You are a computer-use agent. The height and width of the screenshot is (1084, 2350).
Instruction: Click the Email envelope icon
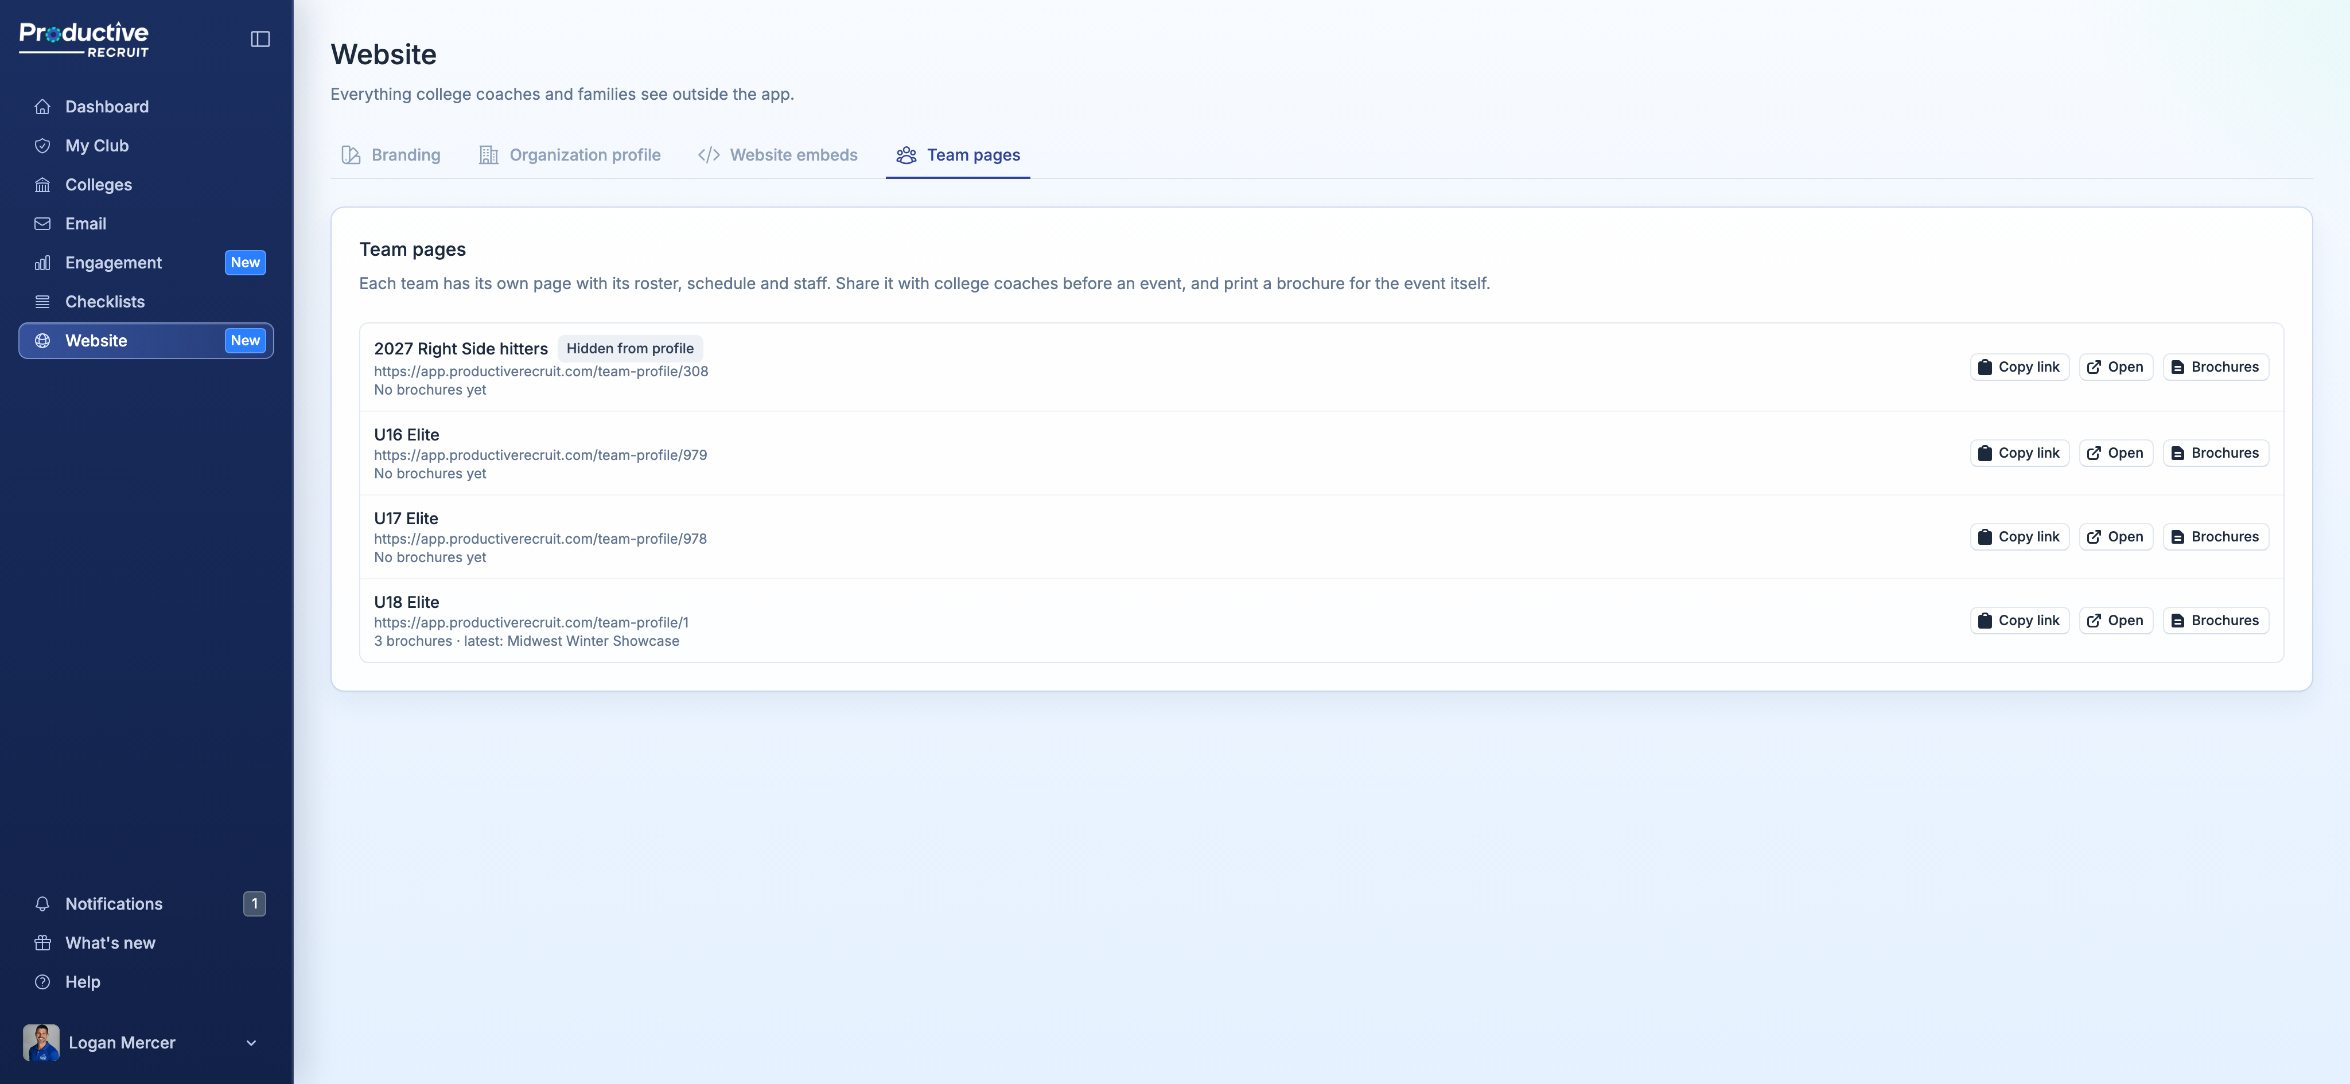pyautogui.click(x=42, y=223)
